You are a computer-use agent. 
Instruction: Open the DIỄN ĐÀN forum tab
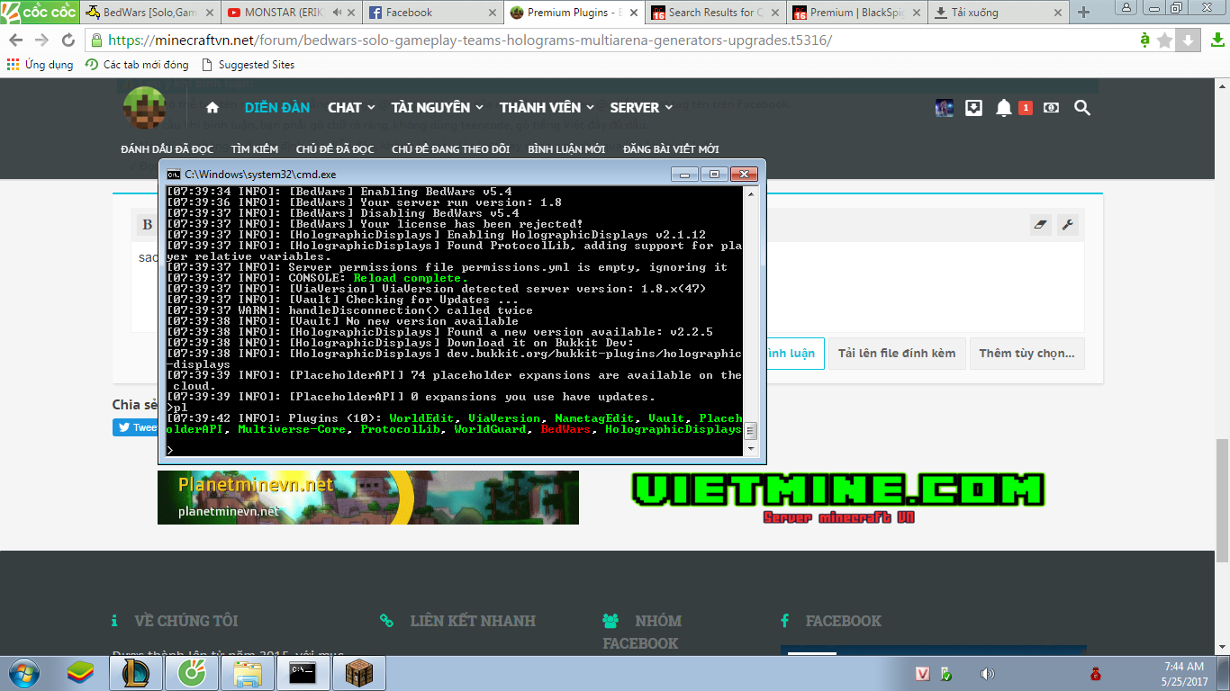[278, 108]
